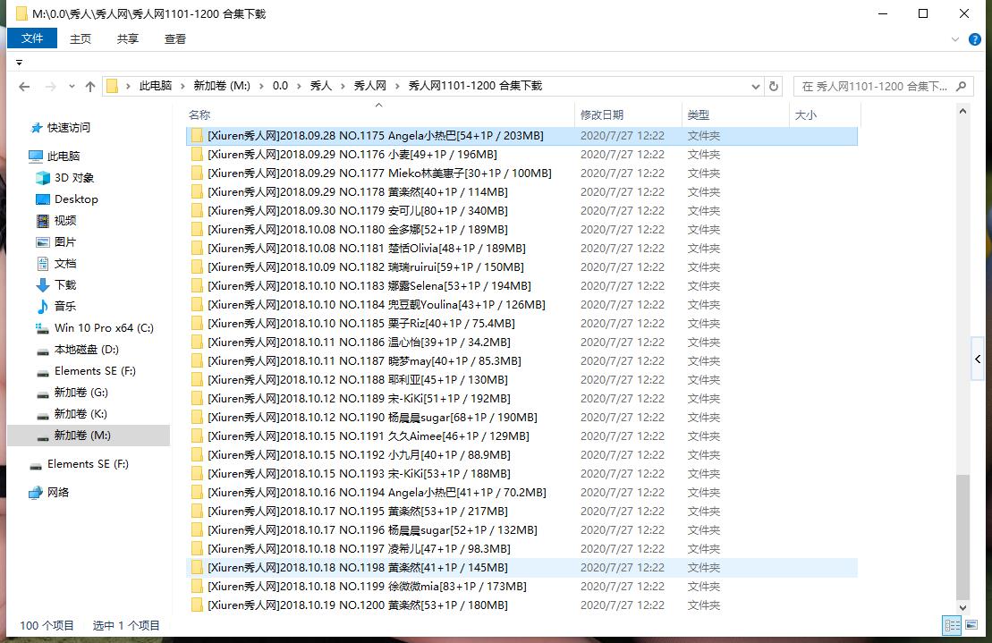
Task: Open 下载 folder in the sidebar
Action: pyautogui.click(x=56, y=285)
